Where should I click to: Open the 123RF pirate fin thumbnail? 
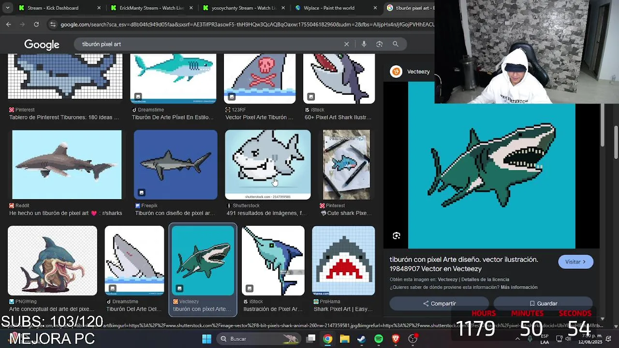[x=260, y=78]
